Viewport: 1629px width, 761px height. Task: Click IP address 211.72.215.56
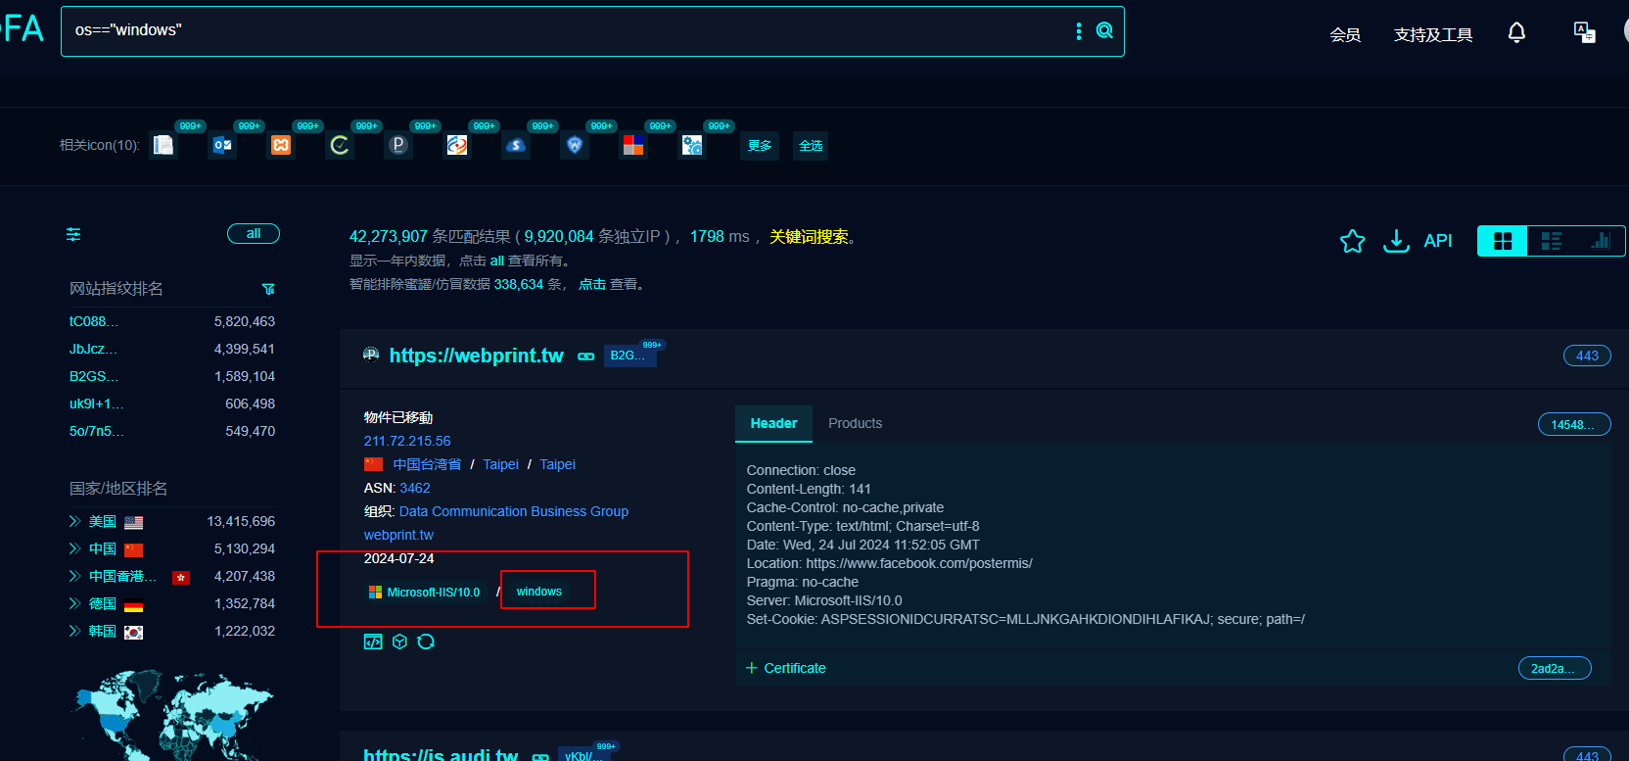click(x=407, y=441)
